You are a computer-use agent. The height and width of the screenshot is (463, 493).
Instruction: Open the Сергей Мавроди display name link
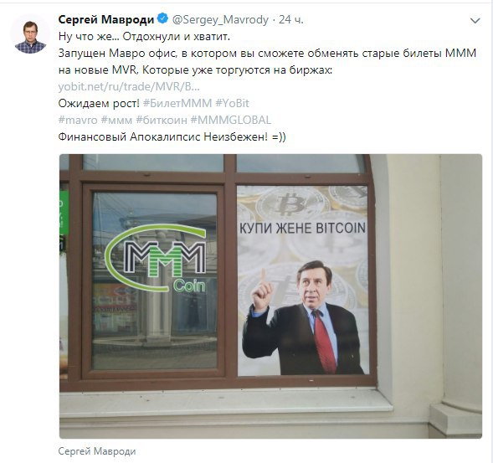click(106, 19)
